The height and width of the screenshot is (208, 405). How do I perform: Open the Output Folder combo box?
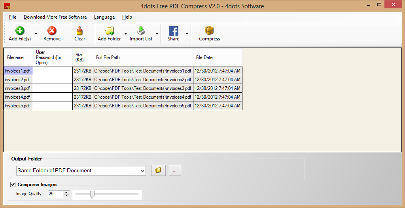point(81,171)
